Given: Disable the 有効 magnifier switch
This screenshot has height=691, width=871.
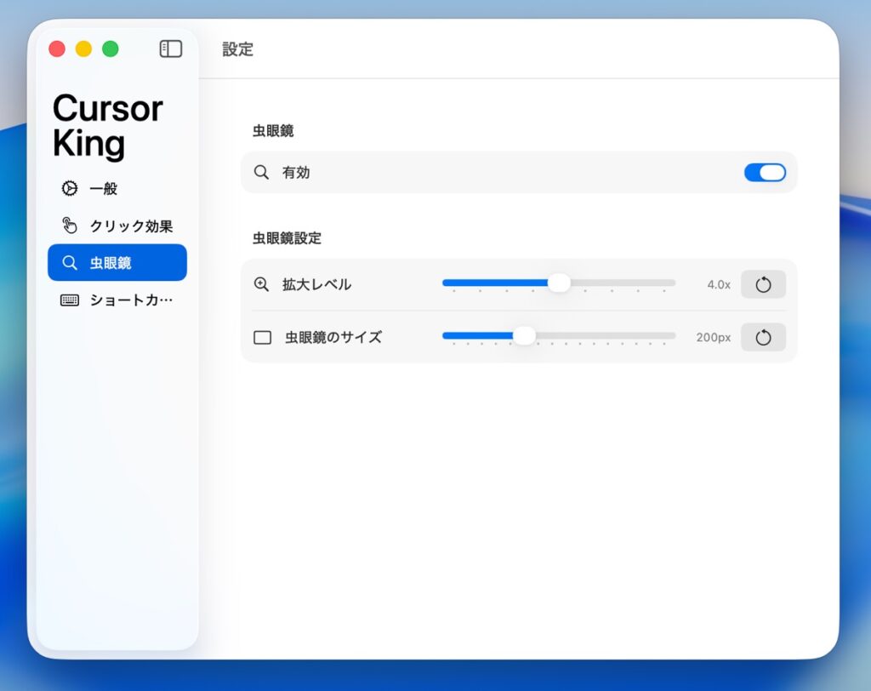Looking at the screenshot, I should click(x=765, y=173).
